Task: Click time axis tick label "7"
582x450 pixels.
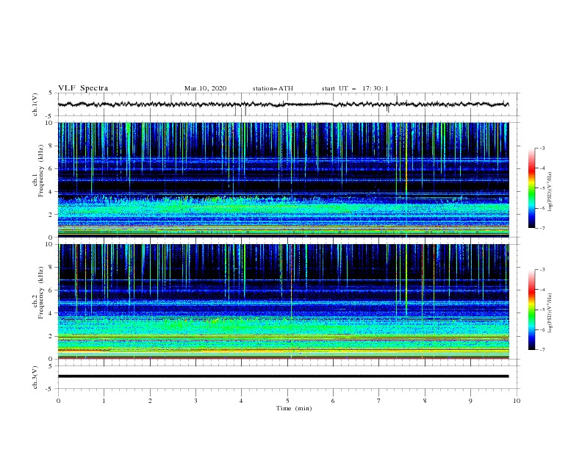Action: pyautogui.click(x=379, y=401)
